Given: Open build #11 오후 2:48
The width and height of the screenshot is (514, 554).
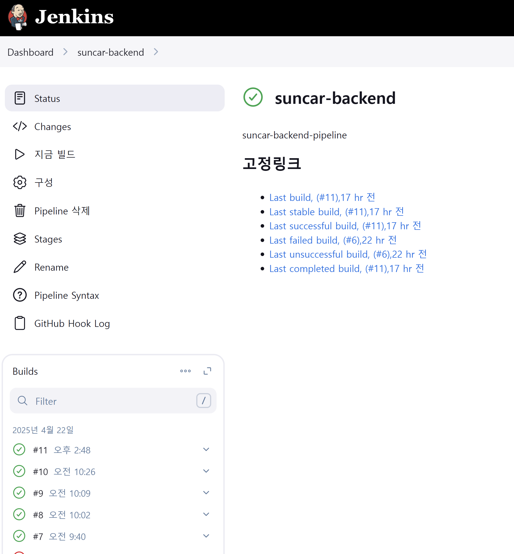Looking at the screenshot, I should point(62,450).
